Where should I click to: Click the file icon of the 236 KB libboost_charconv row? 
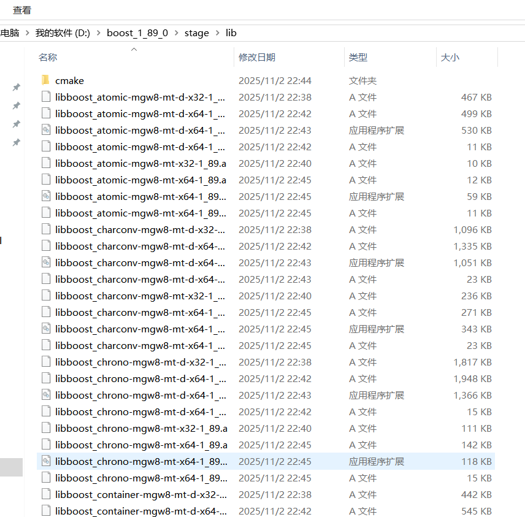[x=46, y=296]
